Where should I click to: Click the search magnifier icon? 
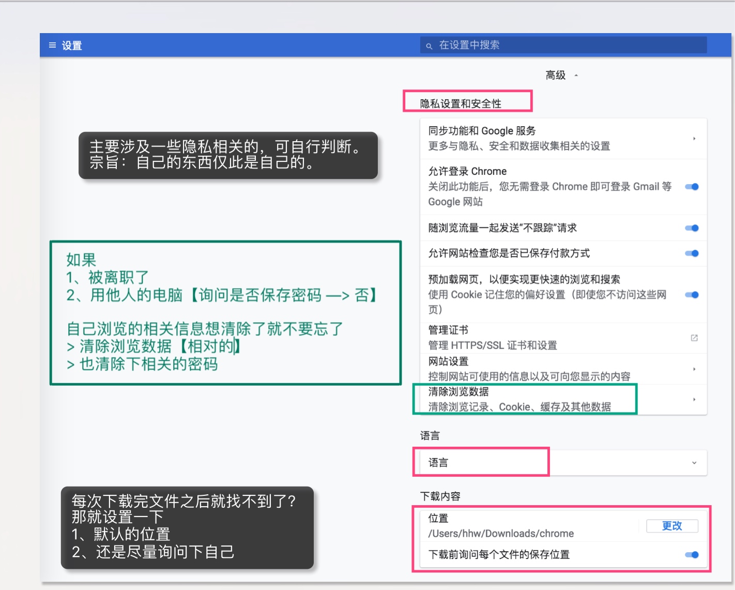429,46
